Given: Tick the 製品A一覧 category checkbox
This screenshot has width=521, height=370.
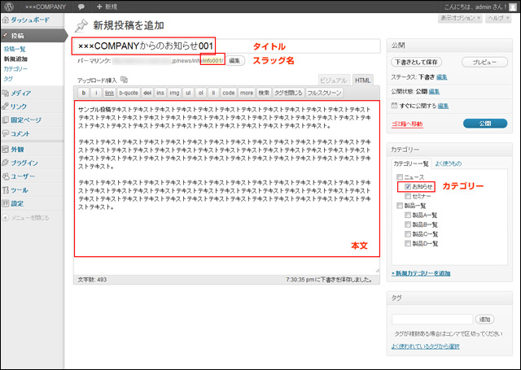Looking at the screenshot, I should (408, 215).
